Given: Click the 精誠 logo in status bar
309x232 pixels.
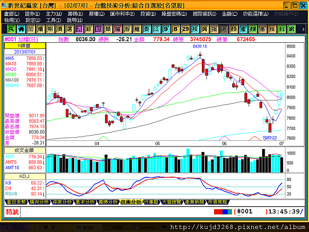Looking at the screenshot, I should [x=12, y=212].
